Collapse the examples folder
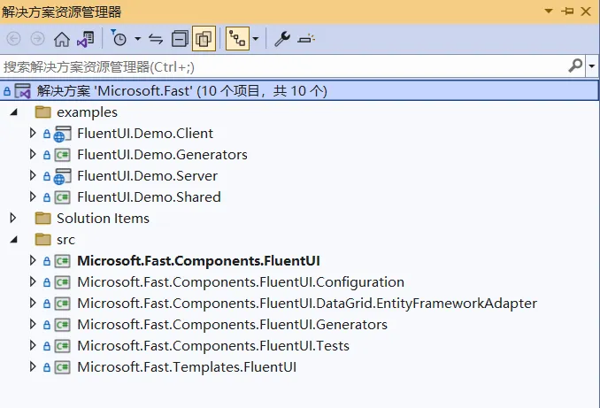This screenshot has width=600, height=408. [x=14, y=112]
